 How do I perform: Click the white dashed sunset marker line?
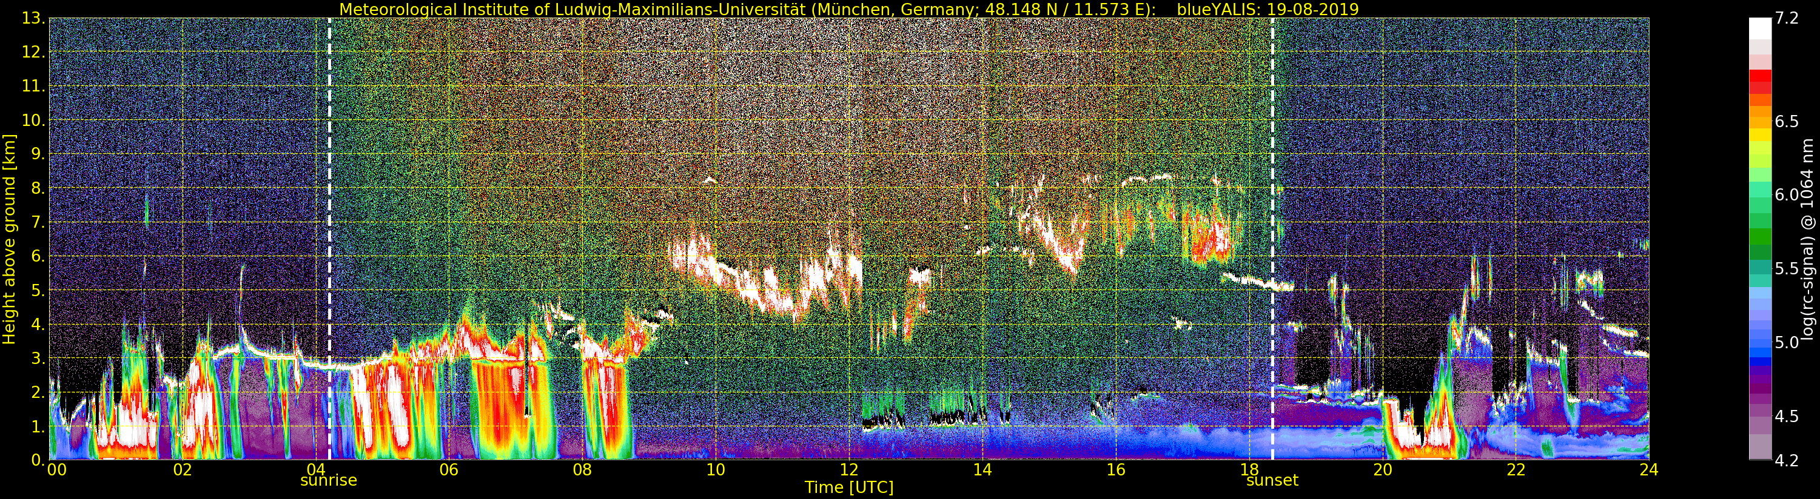[1272, 239]
